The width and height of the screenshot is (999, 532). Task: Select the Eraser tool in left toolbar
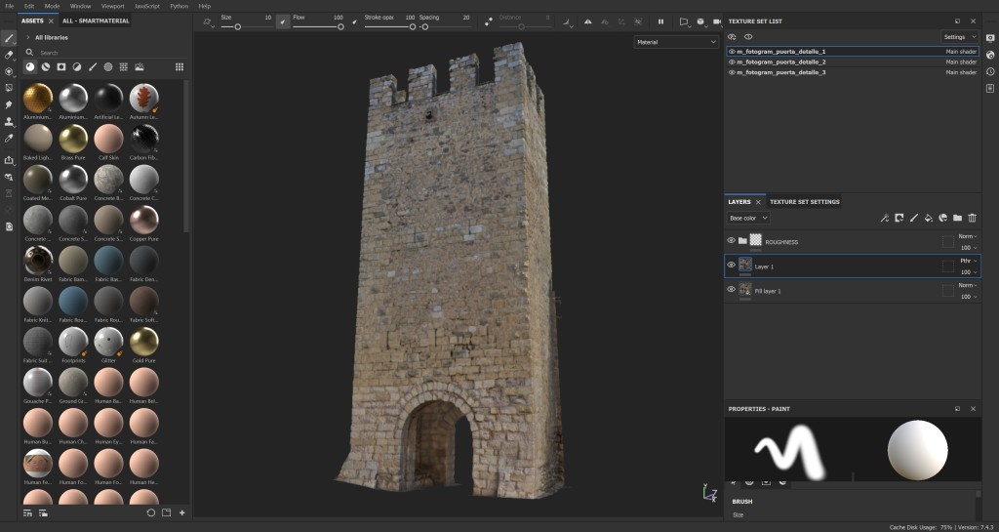pyautogui.click(x=9, y=55)
